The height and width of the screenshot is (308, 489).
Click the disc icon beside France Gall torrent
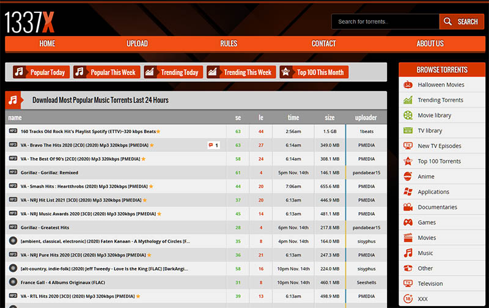(13, 282)
